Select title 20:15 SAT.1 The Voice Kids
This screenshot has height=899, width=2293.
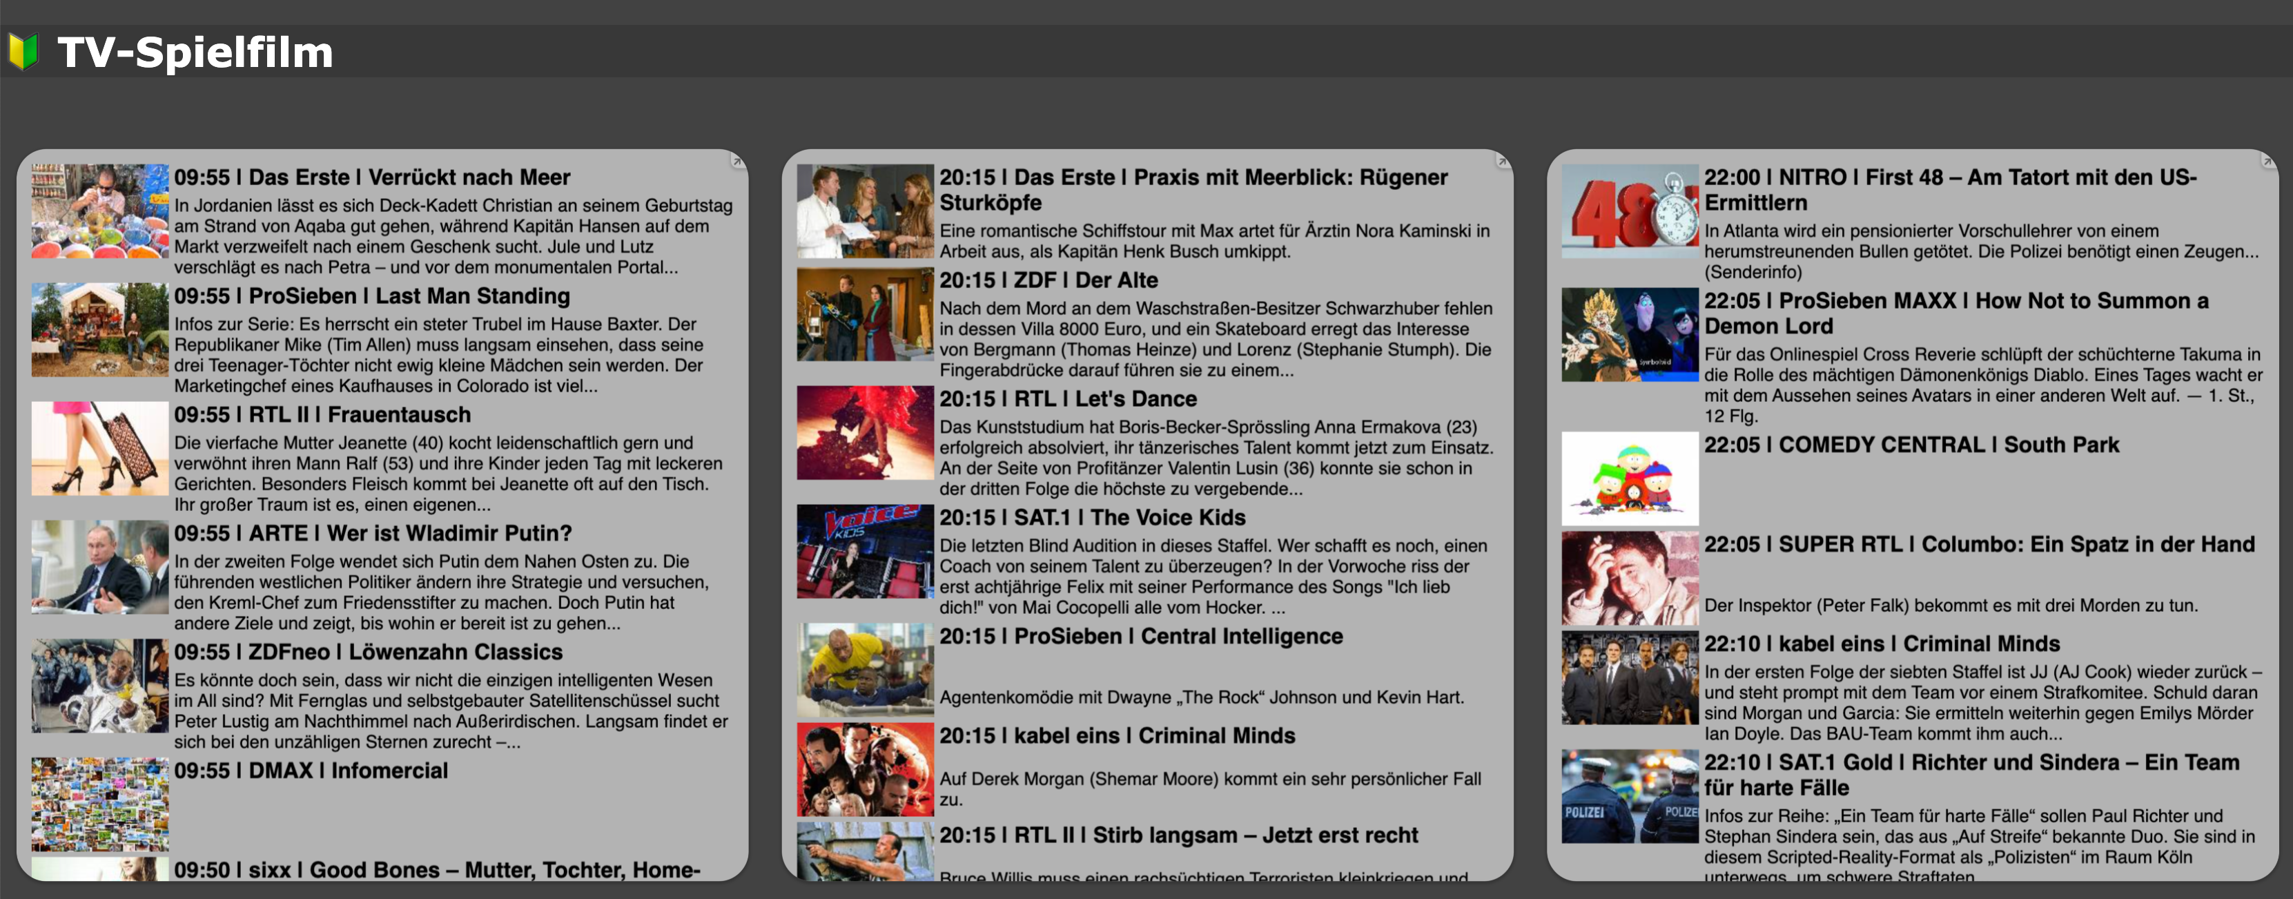tap(1092, 516)
